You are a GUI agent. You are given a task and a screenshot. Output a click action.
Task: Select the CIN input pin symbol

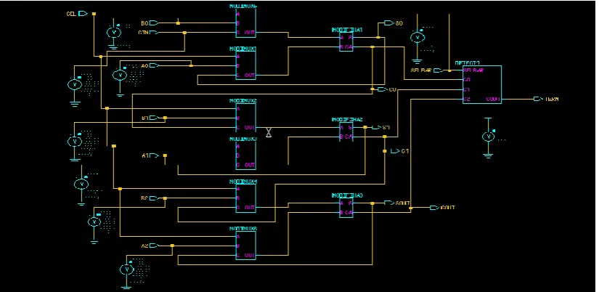click(154, 33)
